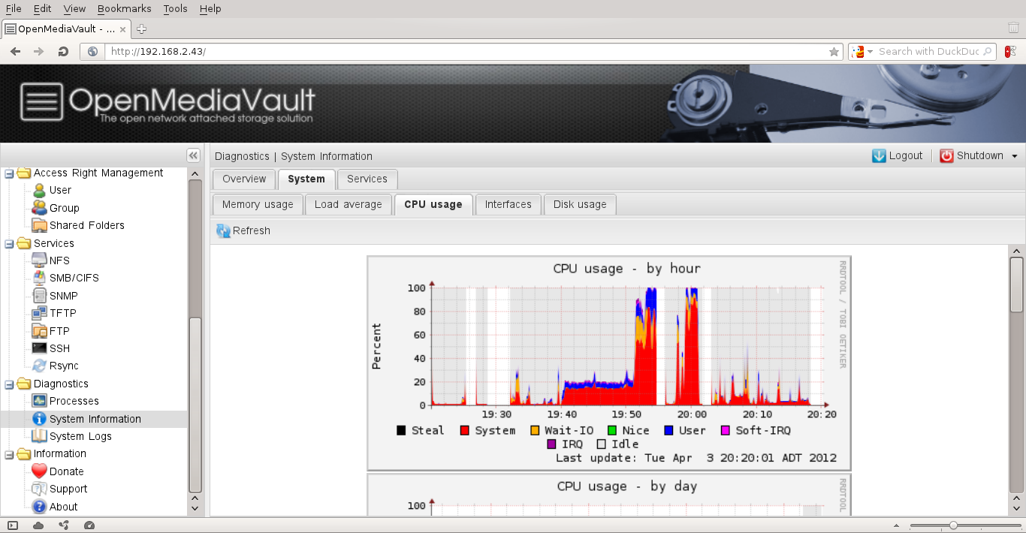The width and height of the screenshot is (1026, 533).
Task: Click the Processes monitor icon
Action: (x=39, y=401)
